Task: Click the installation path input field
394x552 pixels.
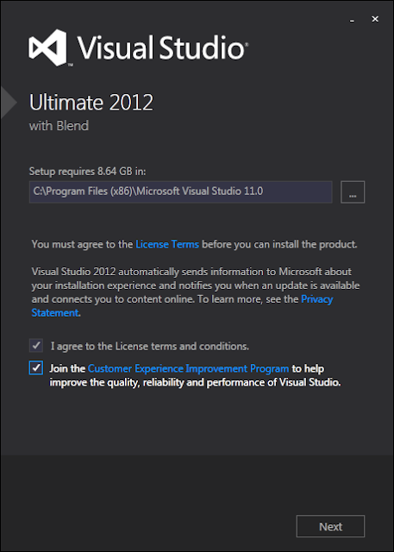Action: 181,191
